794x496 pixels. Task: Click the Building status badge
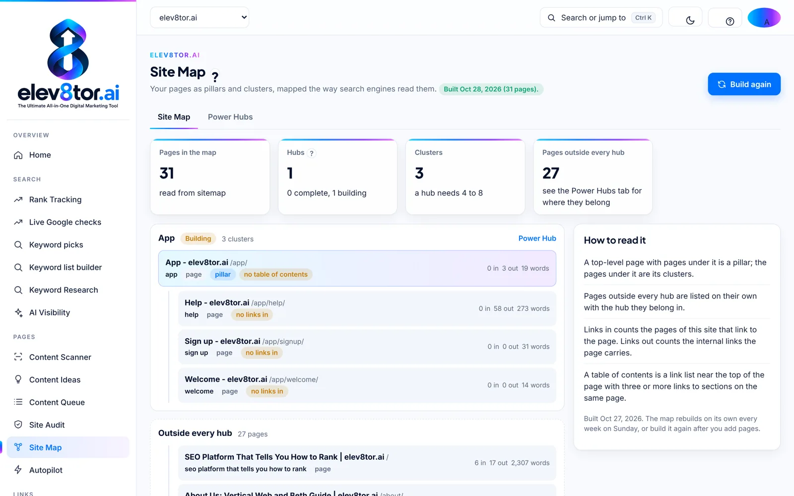pyautogui.click(x=198, y=239)
